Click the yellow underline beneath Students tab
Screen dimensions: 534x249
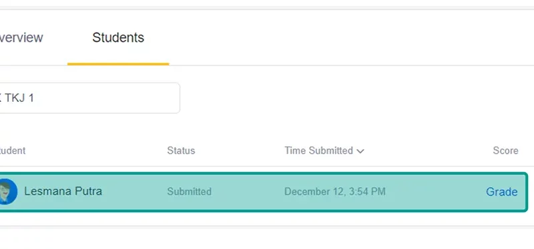[118, 64]
